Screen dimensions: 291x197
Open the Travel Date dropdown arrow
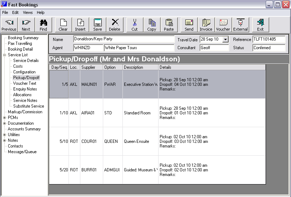pos(225,39)
